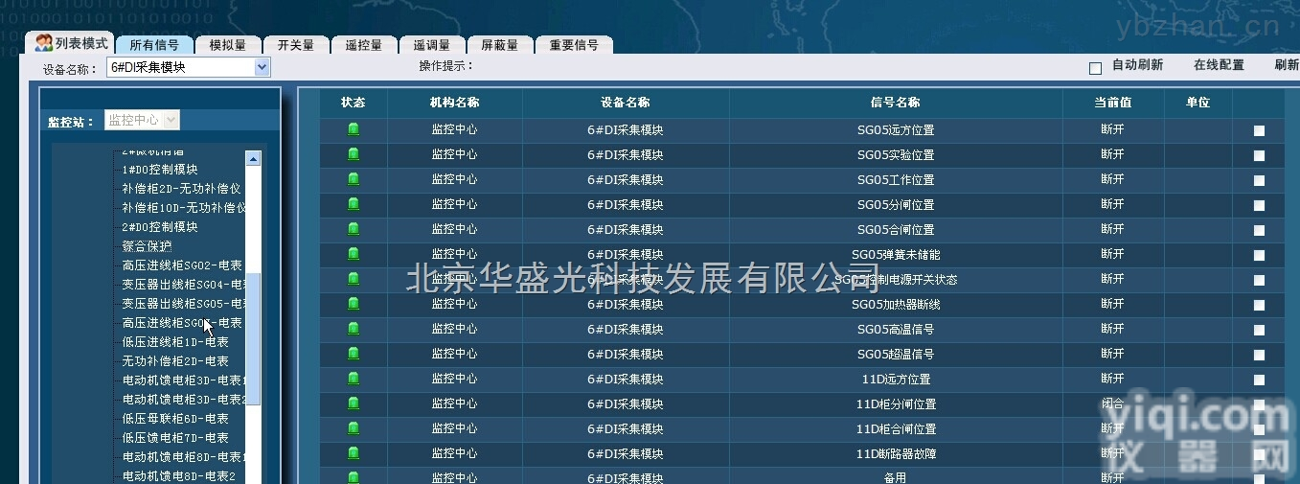Screen dimensions: 1300x484
Task: Select 无功补偿柜2D-电表 in the device tree
Action: pyautogui.click(x=175, y=361)
